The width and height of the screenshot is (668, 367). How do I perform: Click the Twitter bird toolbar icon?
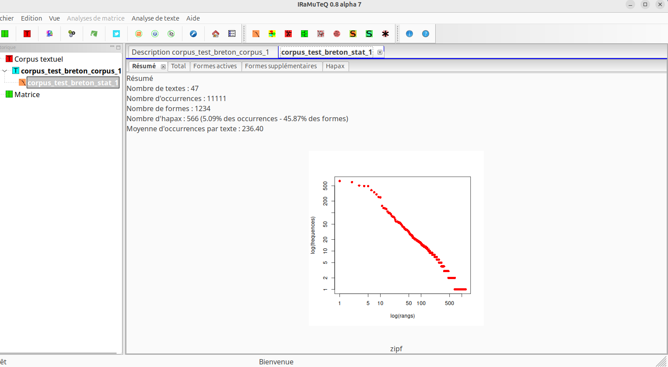[x=116, y=34]
